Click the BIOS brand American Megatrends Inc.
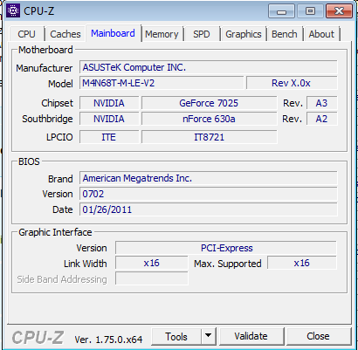Image resolution: width=358 pixels, height=350 pixels. (209, 178)
